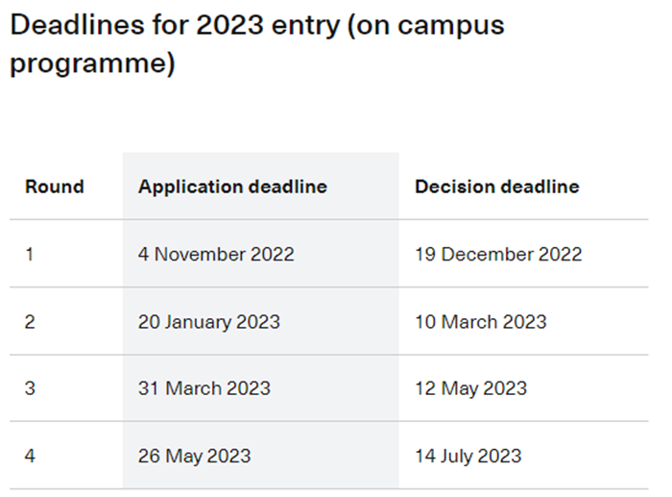The image size is (672, 497).
Task: Click 'campus' in the page title
Action: 451,26
